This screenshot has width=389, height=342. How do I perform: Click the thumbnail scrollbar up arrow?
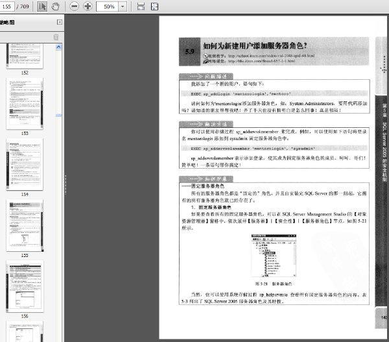click(58, 47)
